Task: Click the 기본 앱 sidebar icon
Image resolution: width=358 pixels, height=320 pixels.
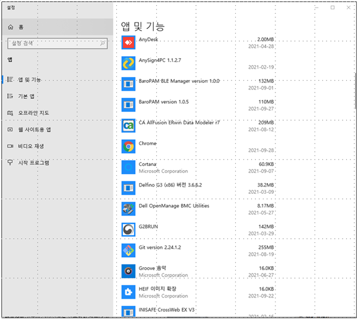Action: point(10,96)
